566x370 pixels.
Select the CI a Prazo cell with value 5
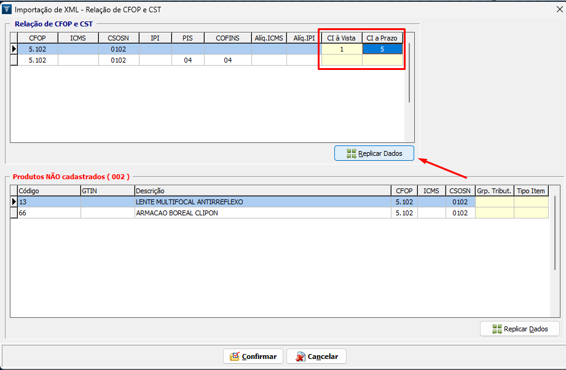pyautogui.click(x=382, y=49)
